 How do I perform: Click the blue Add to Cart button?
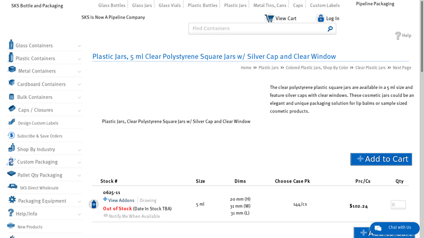[x=381, y=159]
